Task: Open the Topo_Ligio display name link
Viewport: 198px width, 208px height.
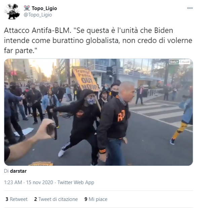Action: pos(44,8)
